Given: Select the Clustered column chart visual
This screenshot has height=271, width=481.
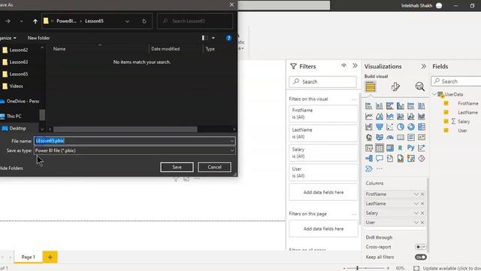Looking at the screenshot, I should point(401,106).
